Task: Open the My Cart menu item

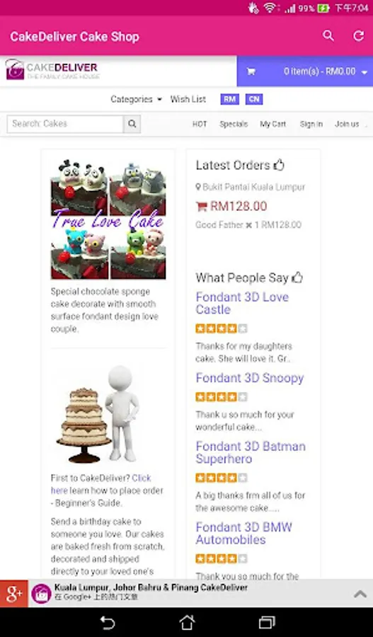Action: click(273, 125)
